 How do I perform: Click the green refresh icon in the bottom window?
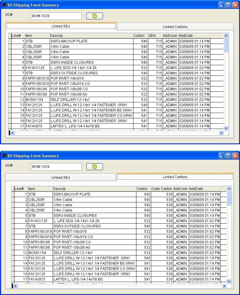tap(95, 167)
